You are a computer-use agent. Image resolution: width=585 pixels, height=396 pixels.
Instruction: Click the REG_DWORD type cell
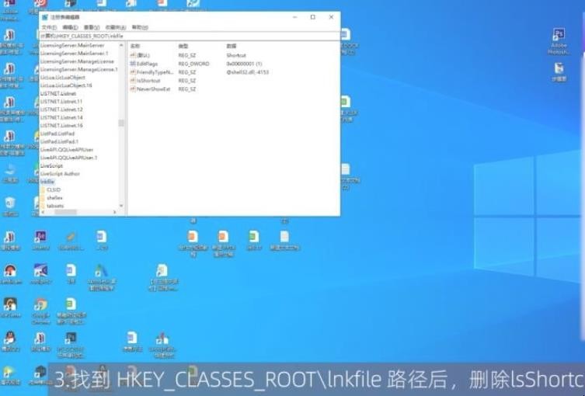(x=193, y=64)
